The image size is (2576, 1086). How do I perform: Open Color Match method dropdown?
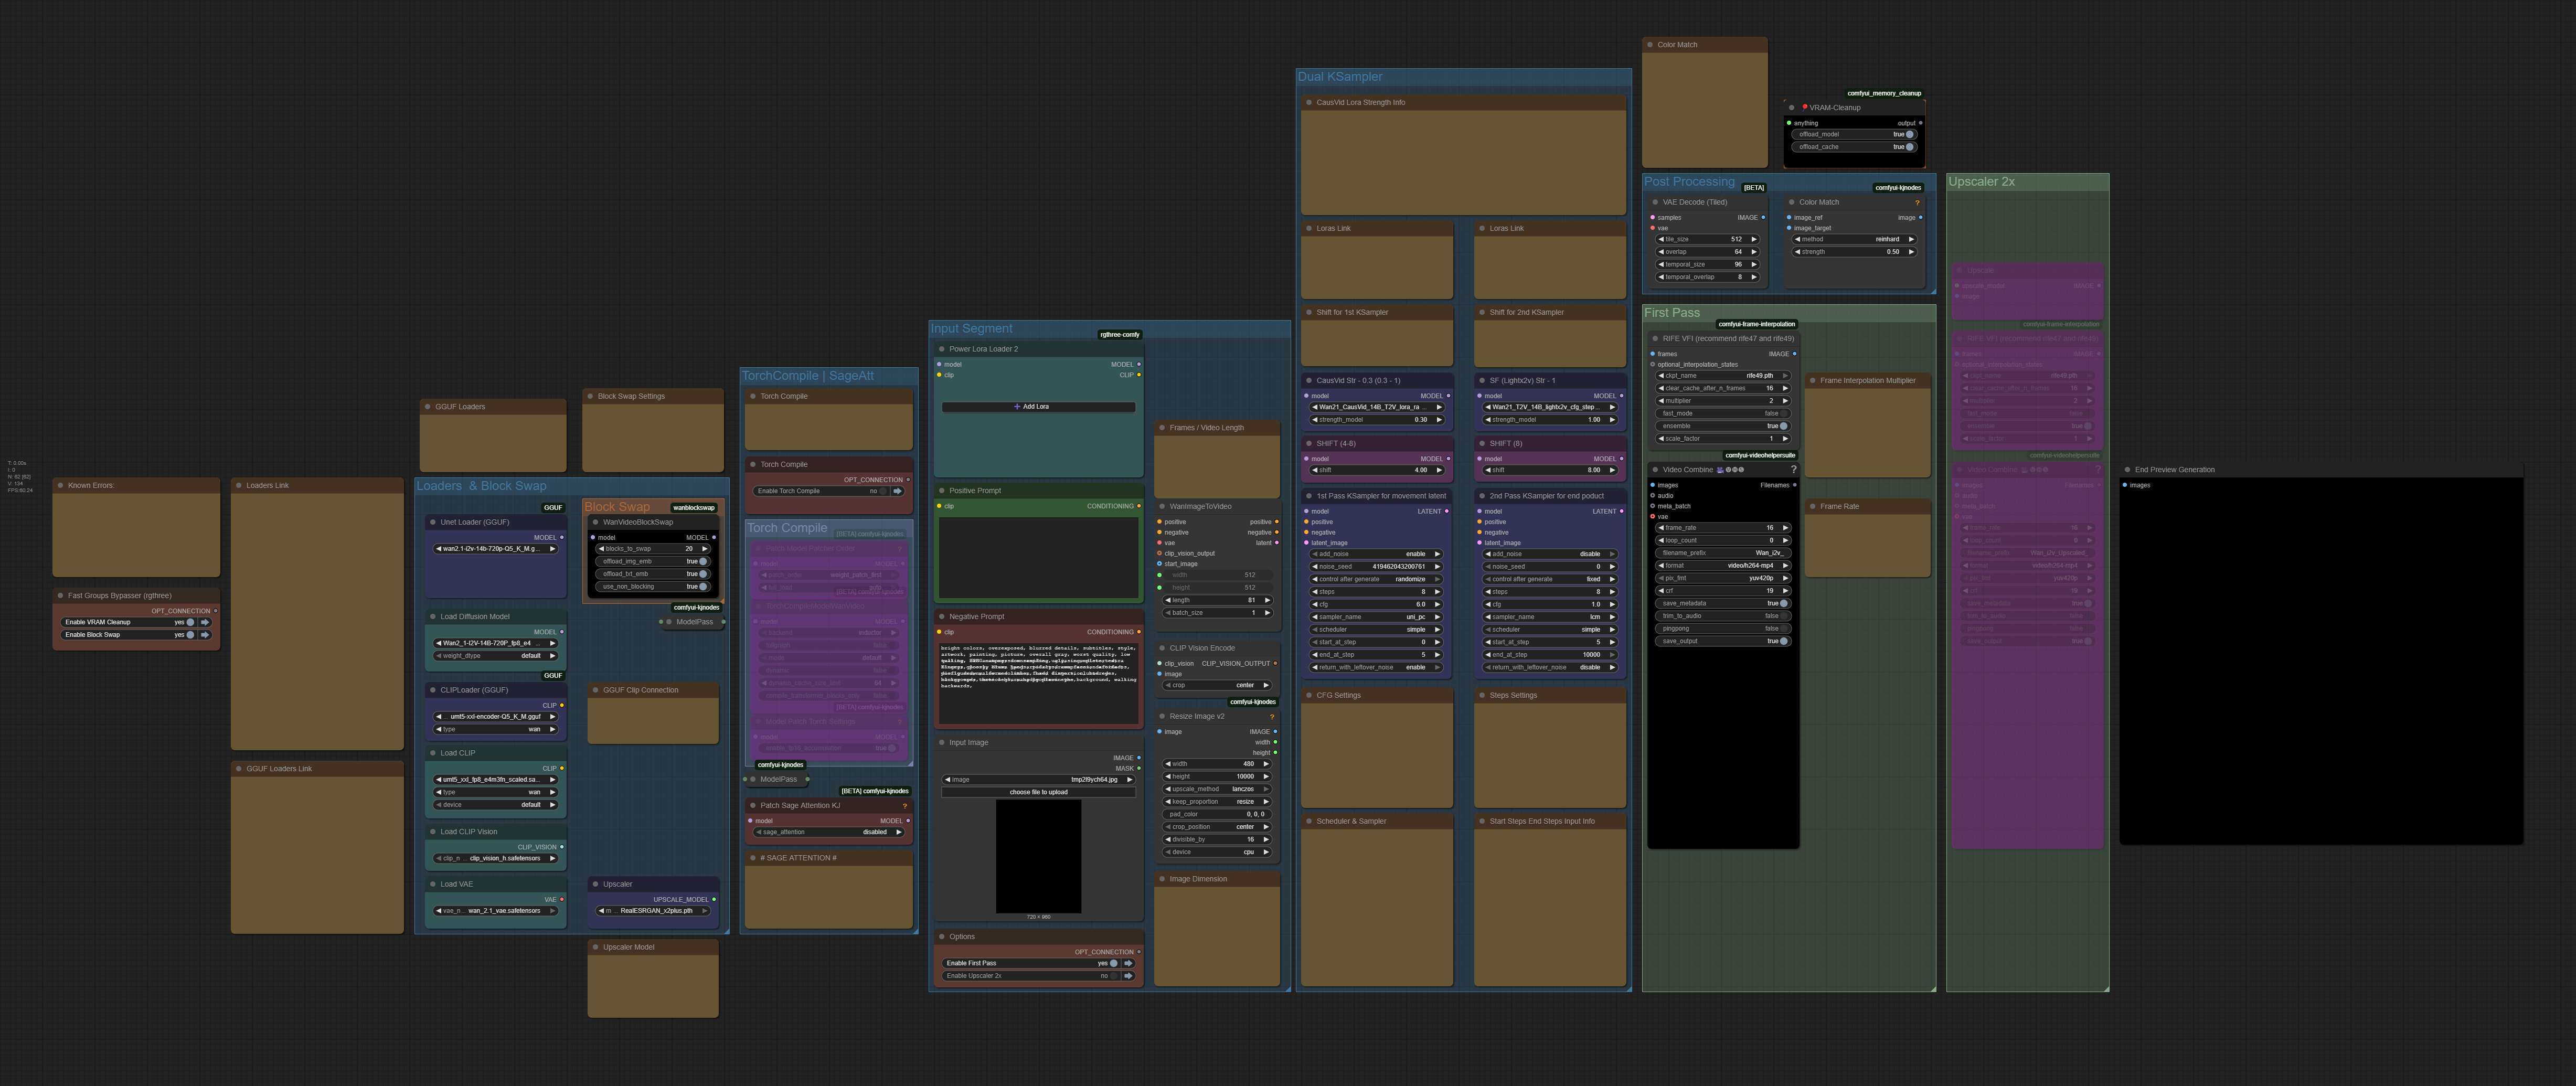click(x=1854, y=239)
